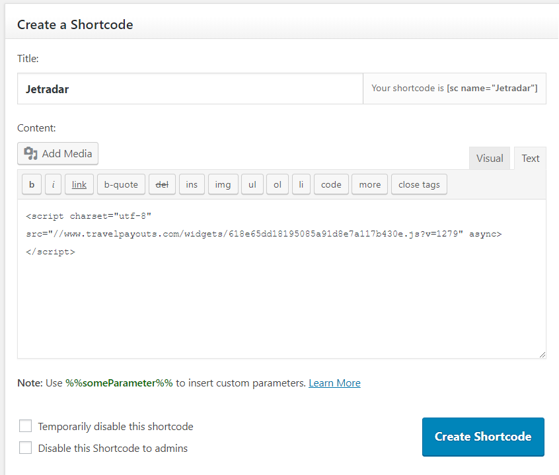Insert list item with li button
559x475 pixels.
301,184
